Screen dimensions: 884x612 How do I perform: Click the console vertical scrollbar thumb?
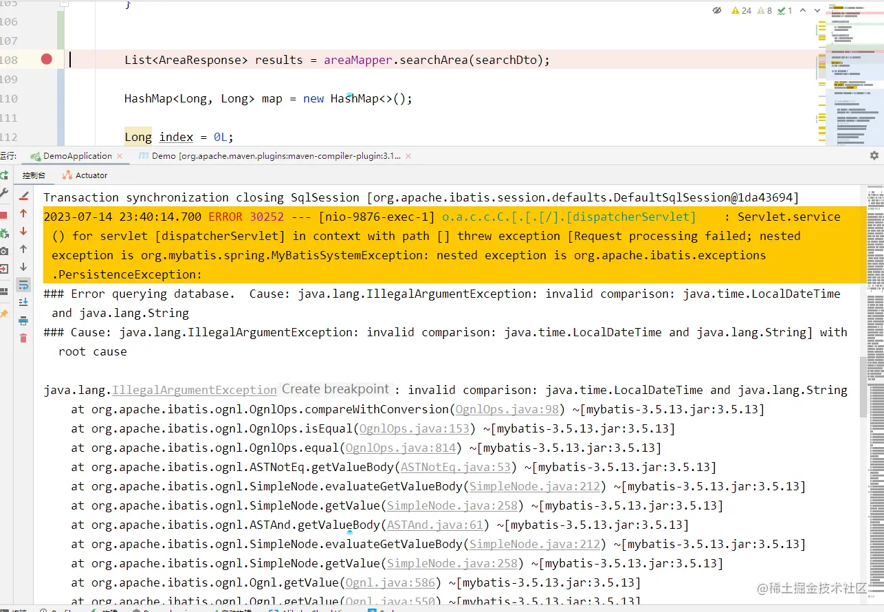tap(863, 387)
